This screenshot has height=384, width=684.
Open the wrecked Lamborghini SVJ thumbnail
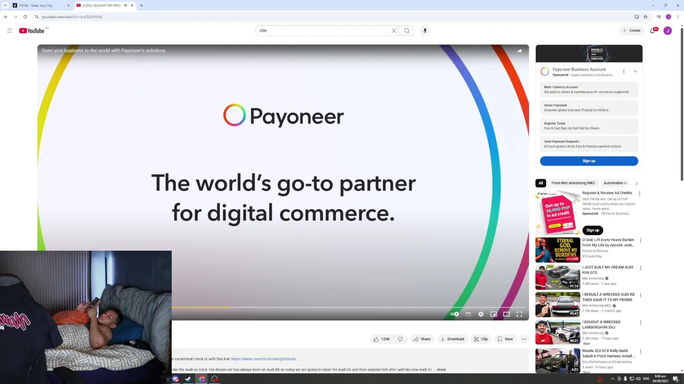557,332
